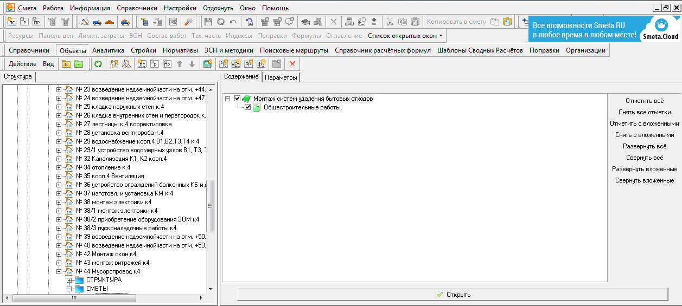Click the magnifying glass search icon
682x306 pixels.
(188, 22)
